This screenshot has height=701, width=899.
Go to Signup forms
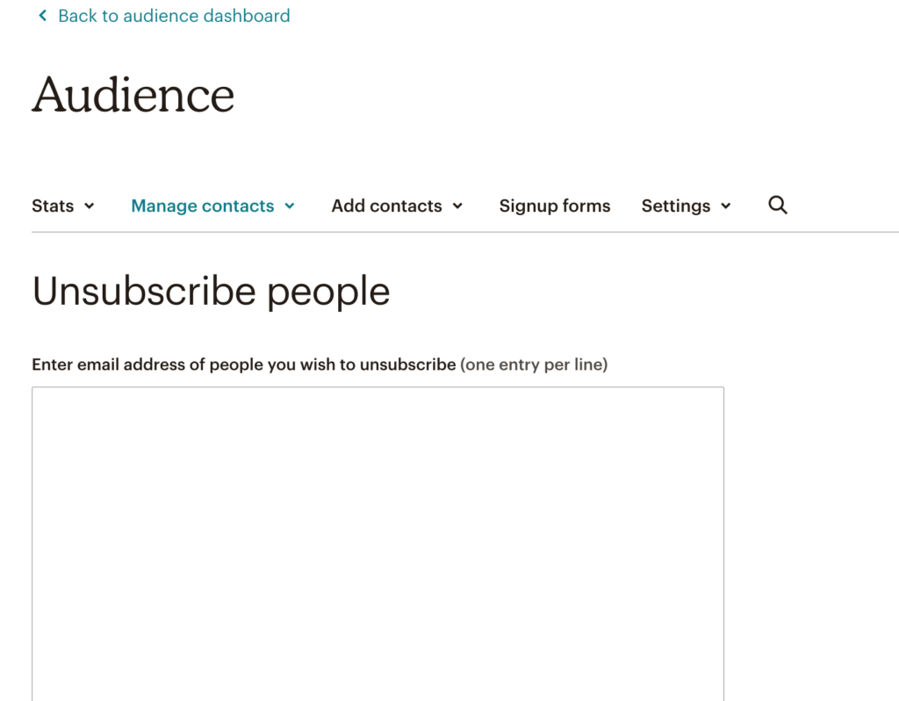[x=555, y=206]
